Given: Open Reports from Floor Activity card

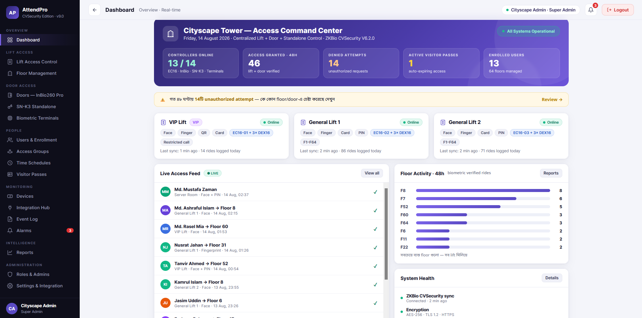Looking at the screenshot, I should 551,173.
